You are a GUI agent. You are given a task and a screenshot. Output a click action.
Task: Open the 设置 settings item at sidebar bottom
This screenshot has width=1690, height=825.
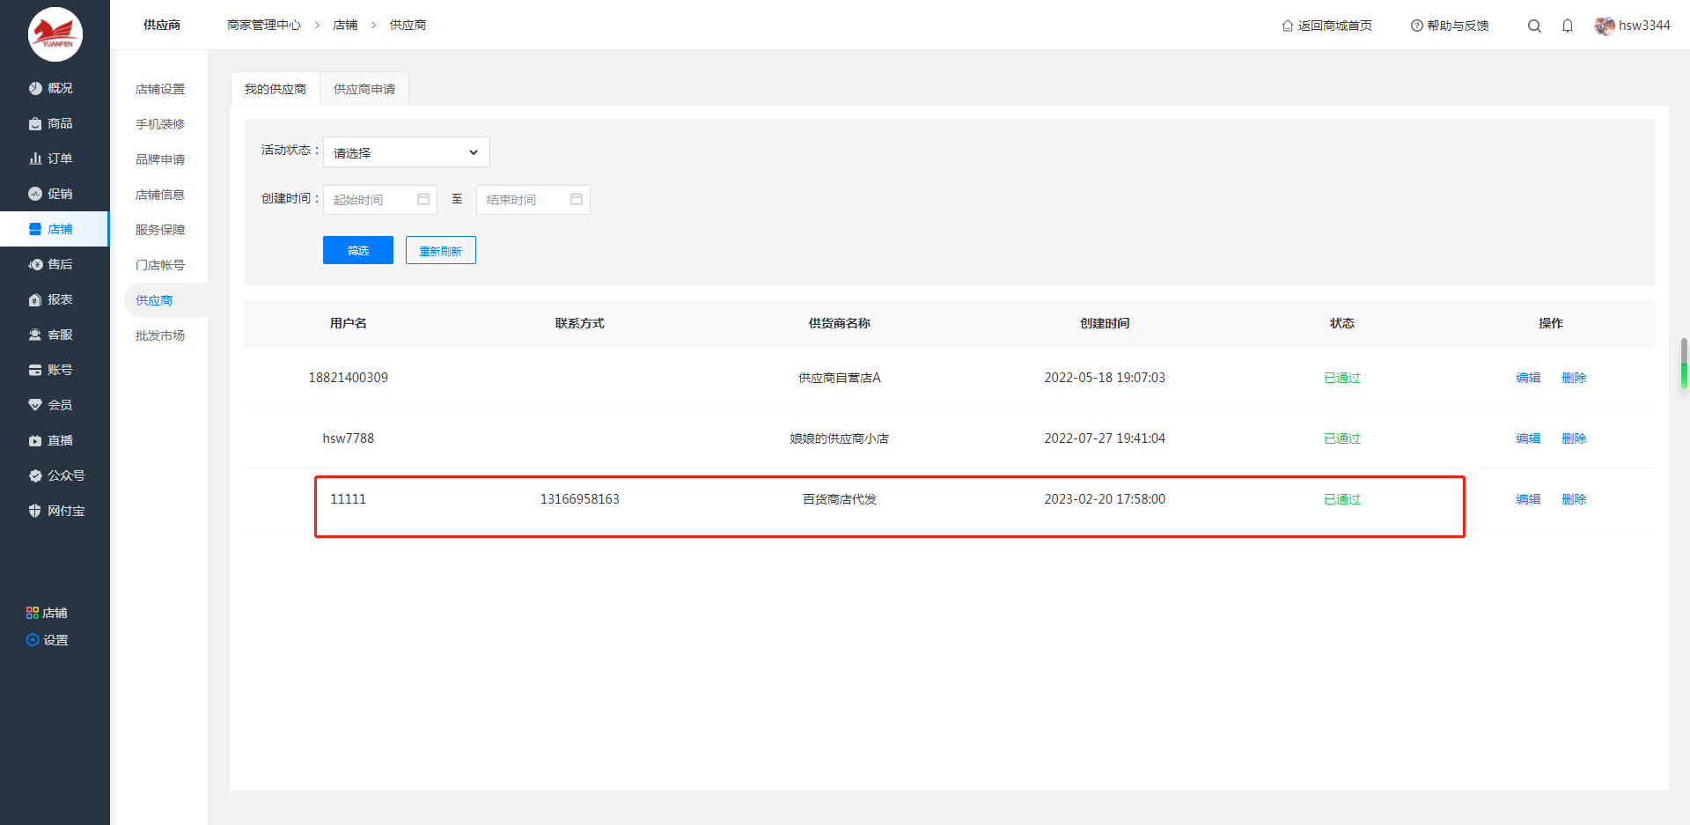pos(47,640)
